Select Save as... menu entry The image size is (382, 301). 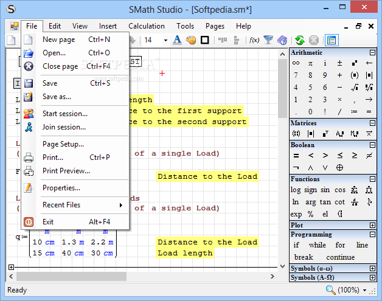tap(75, 97)
